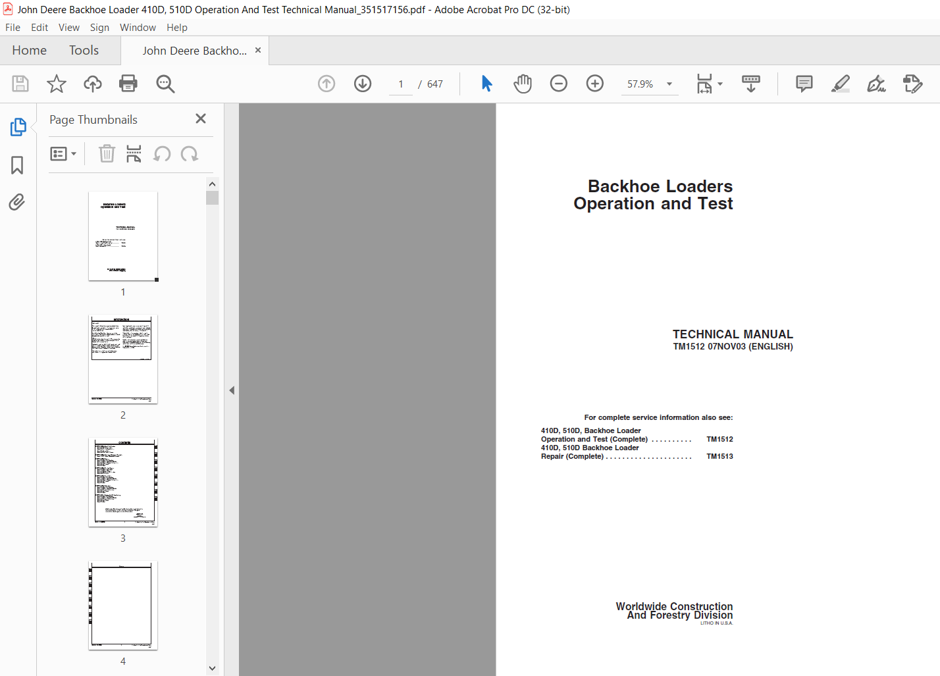Collapse the navigation pane arrow

(x=232, y=390)
